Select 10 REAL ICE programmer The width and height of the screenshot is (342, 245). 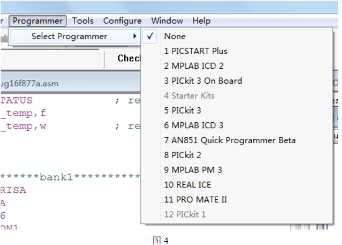237,185
